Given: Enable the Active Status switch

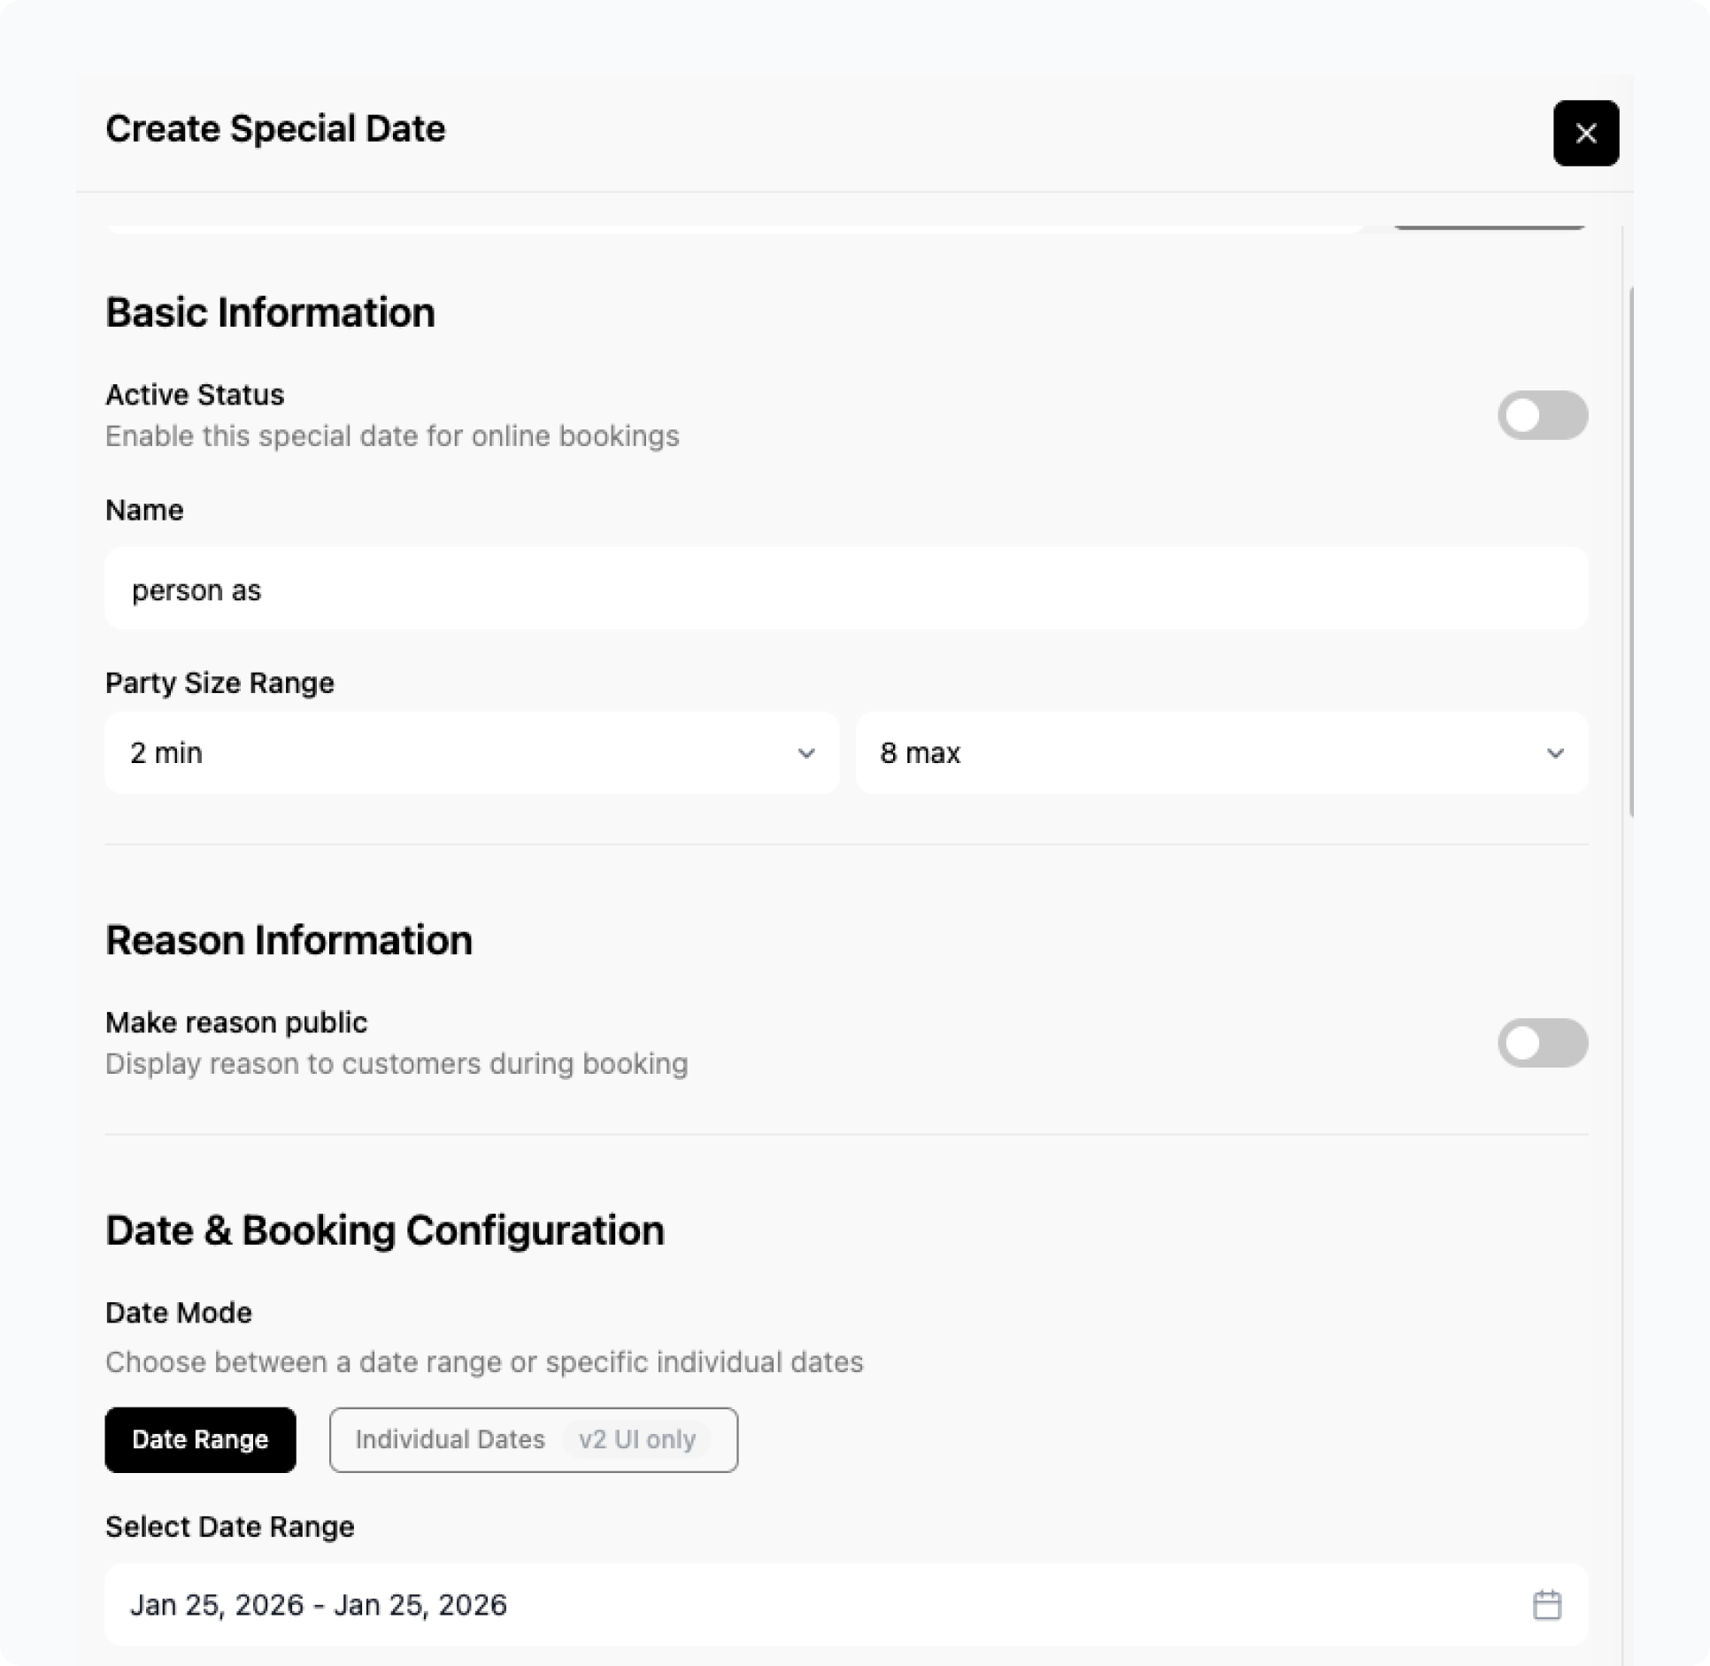Looking at the screenshot, I should (x=1542, y=415).
